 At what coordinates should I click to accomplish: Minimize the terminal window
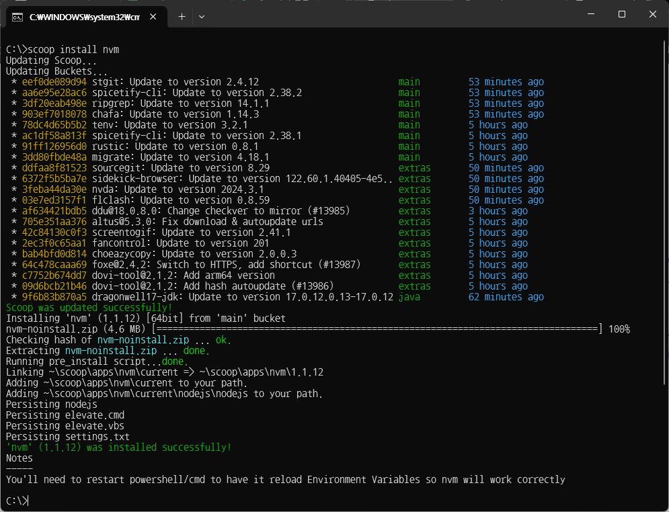[x=591, y=14]
